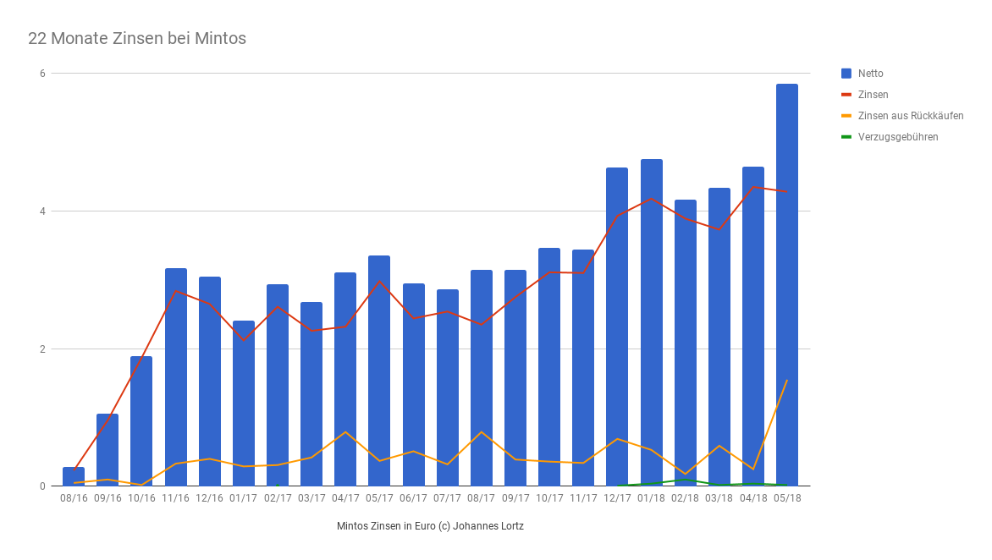Image resolution: width=992 pixels, height=560 pixels.
Task: Click the x-axis label '12/17'
Action: point(618,498)
